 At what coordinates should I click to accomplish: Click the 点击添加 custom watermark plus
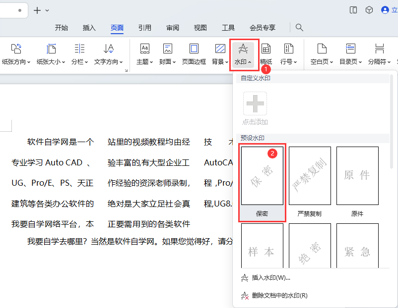(x=255, y=103)
